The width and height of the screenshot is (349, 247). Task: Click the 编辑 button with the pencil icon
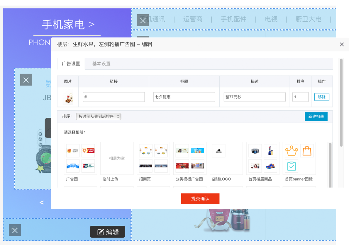click(x=108, y=232)
